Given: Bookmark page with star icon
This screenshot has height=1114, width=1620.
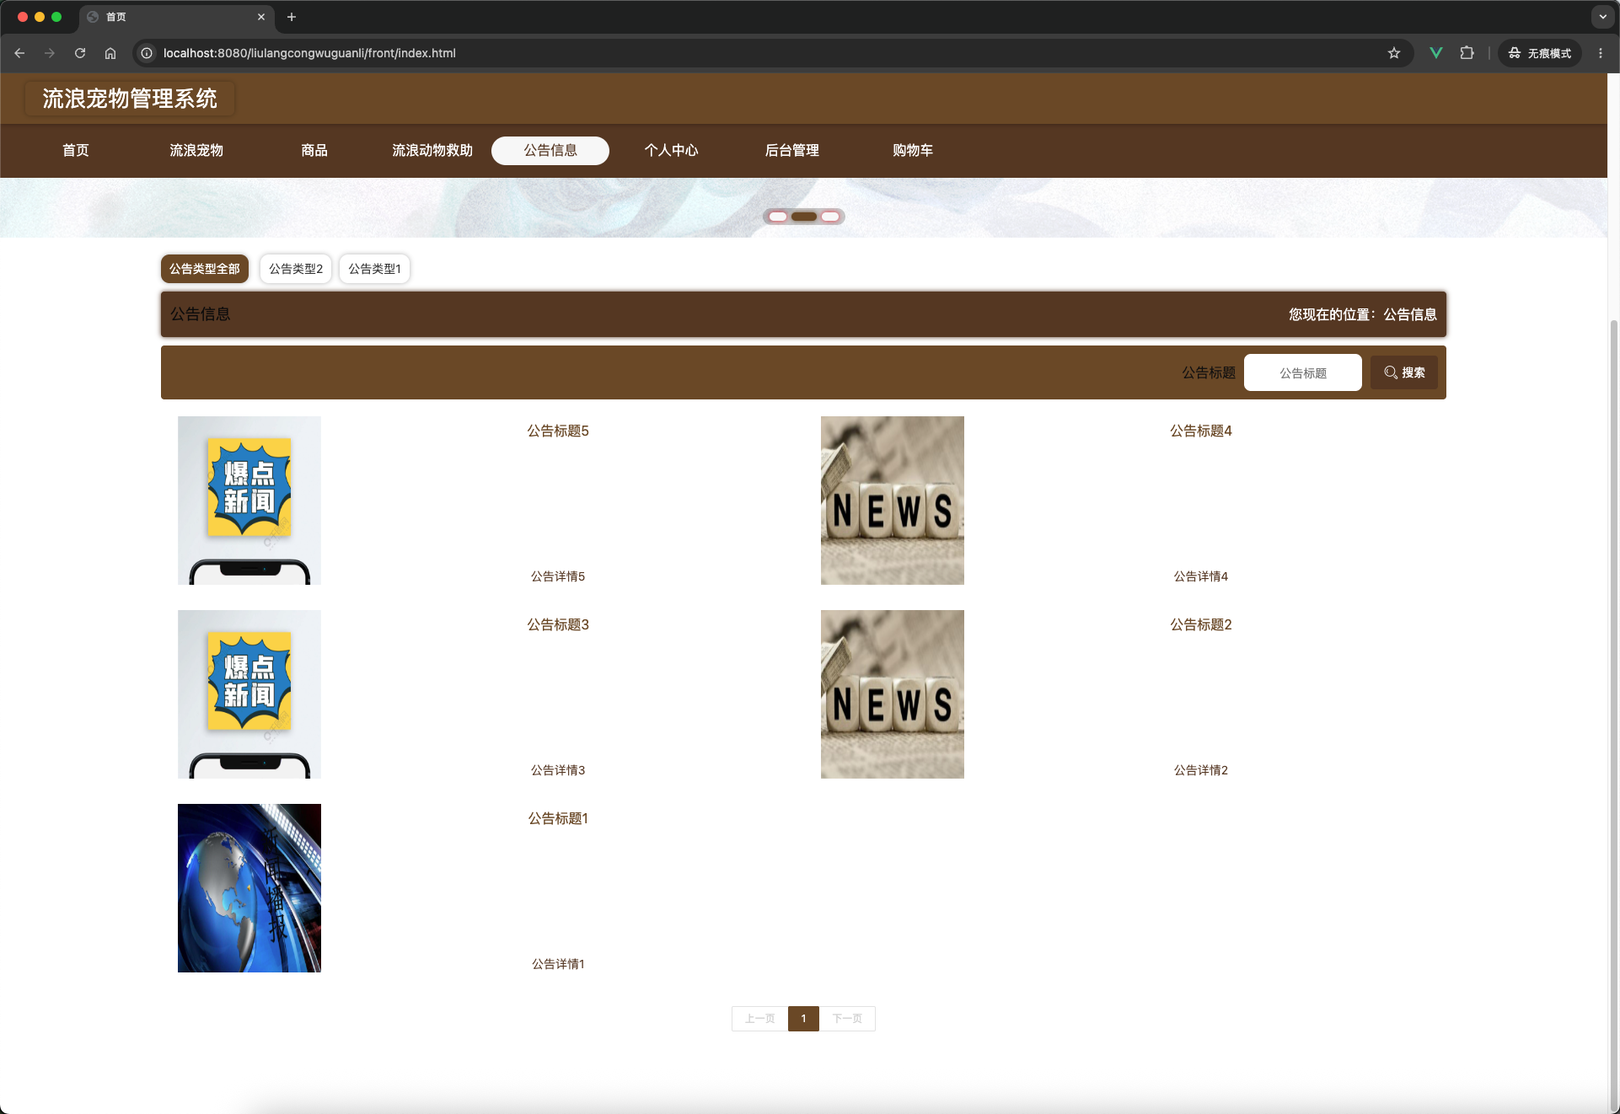Looking at the screenshot, I should click(x=1394, y=53).
